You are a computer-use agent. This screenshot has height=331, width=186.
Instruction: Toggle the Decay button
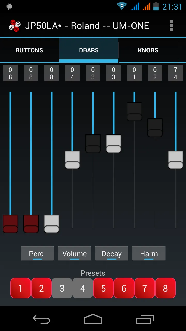[112, 253]
